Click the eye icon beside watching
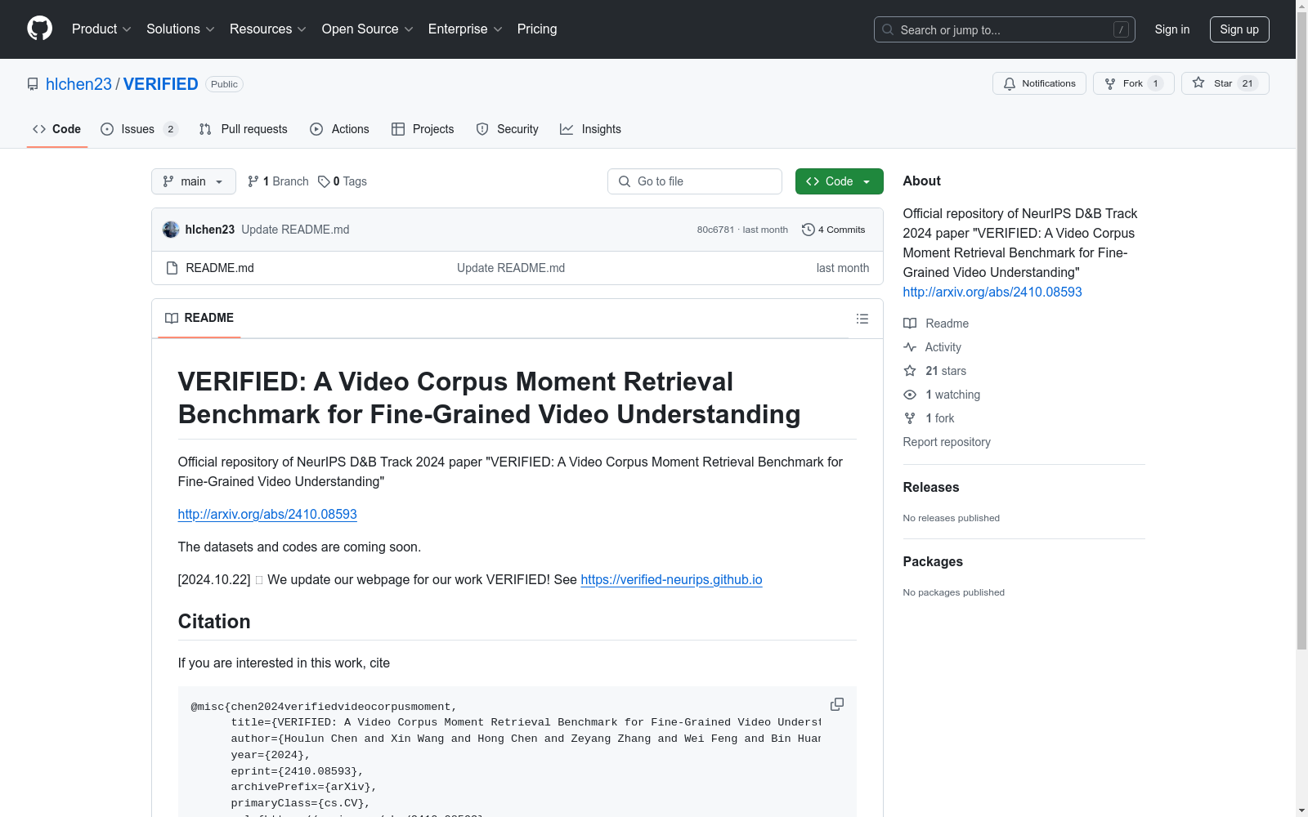 tap(910, 395)
